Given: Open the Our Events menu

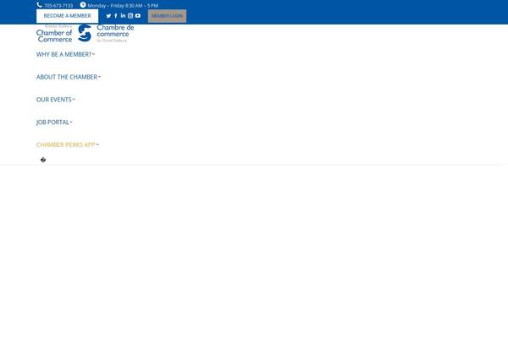Looking at the screenshot, I should [54, 100].
